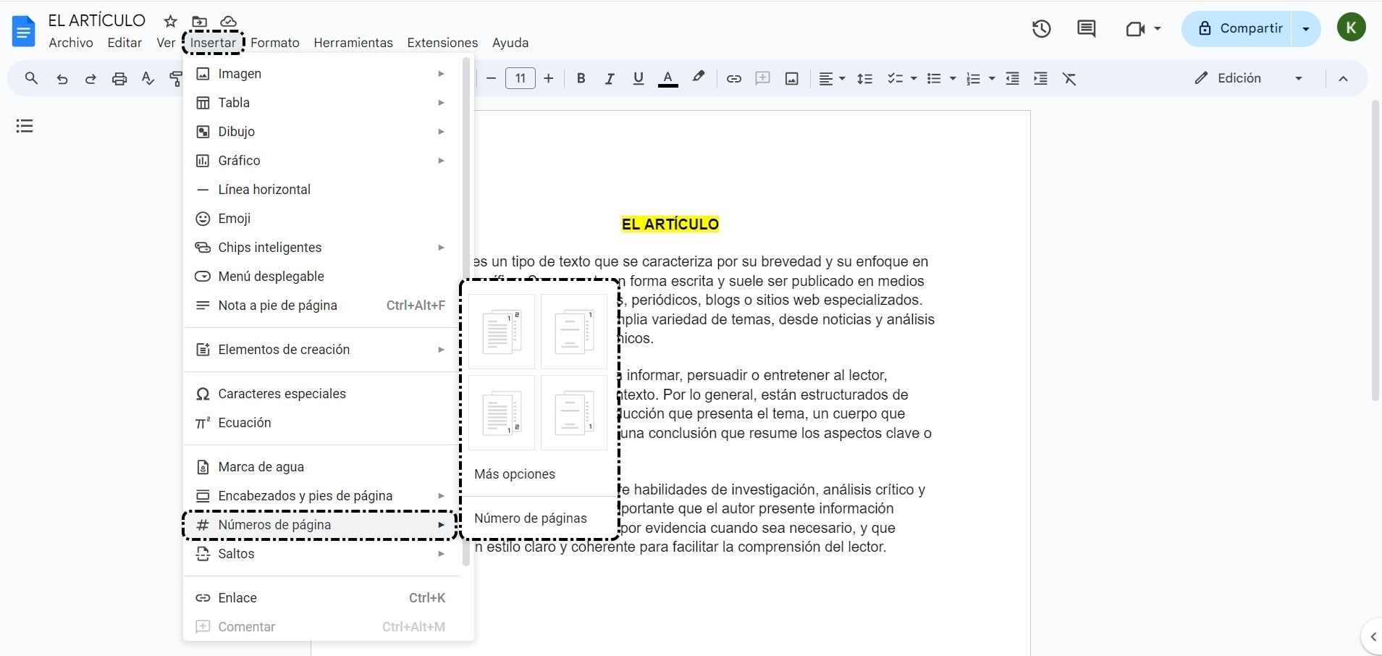Pick top-right numbering skipping first page
The image size is (1382, 656).
pyautogui.click(x=574, y=332)
